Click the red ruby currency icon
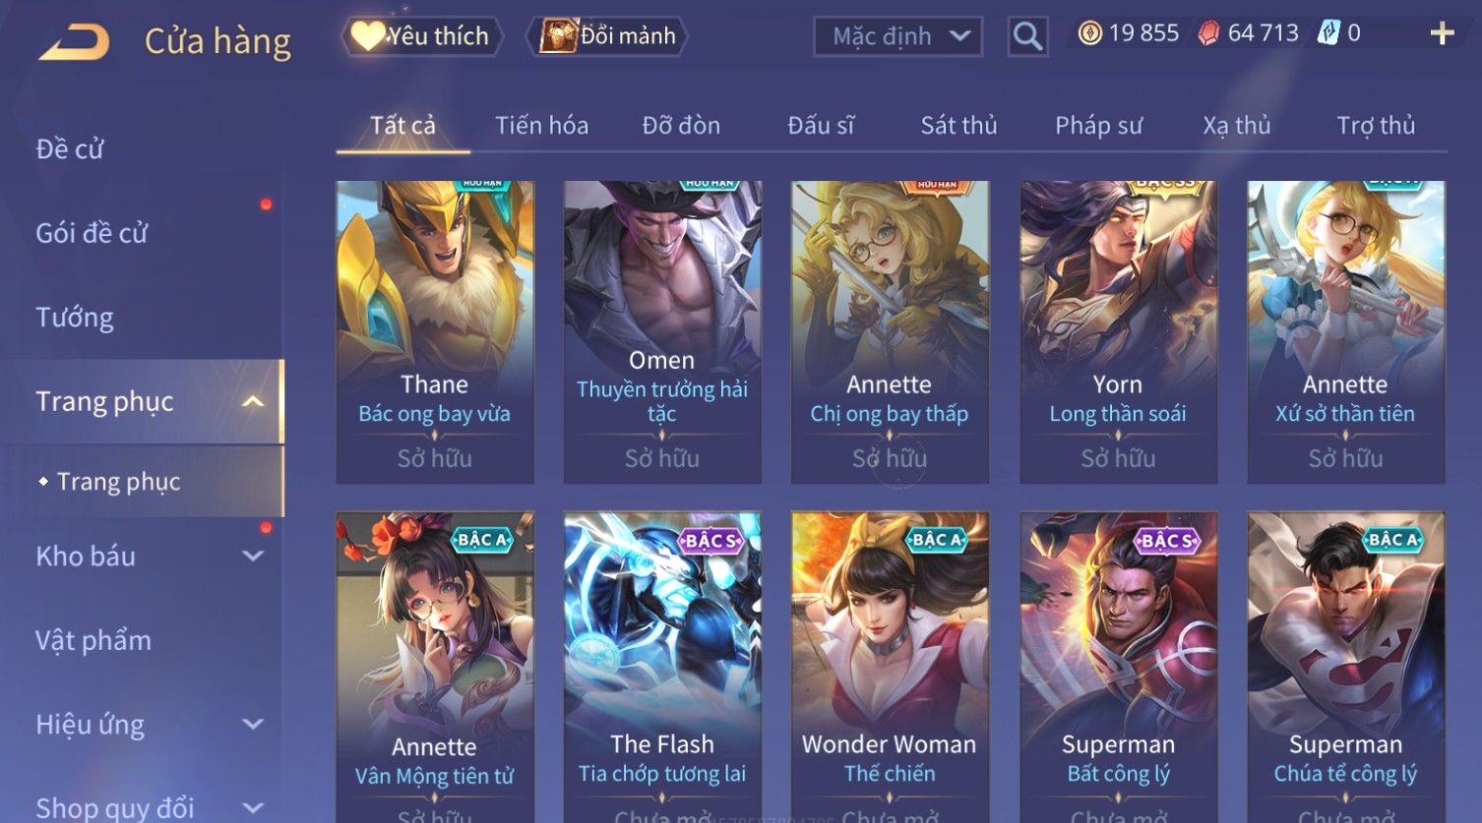 click(x=1208, y=34)
